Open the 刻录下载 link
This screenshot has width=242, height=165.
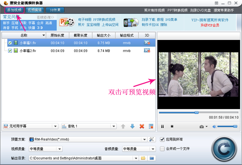148,20
